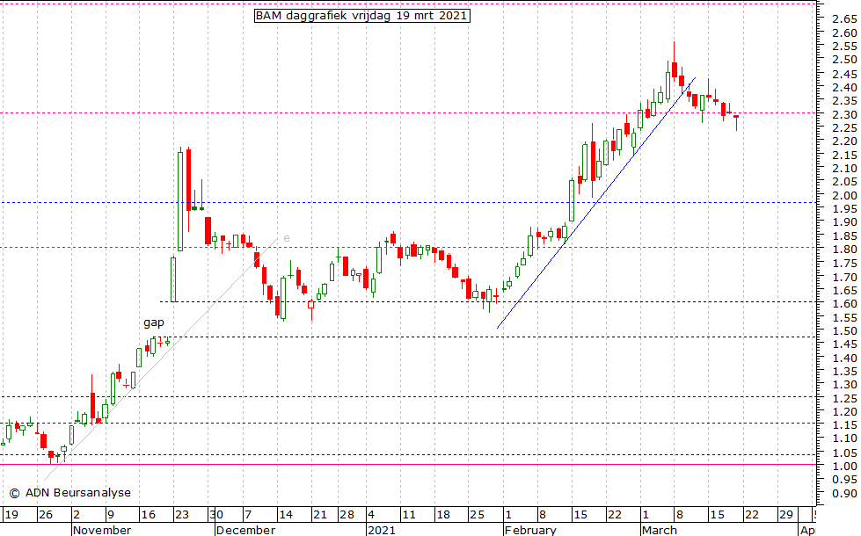
Task: Click the 1.25 price axis value
Action: [x=844, y=398]
